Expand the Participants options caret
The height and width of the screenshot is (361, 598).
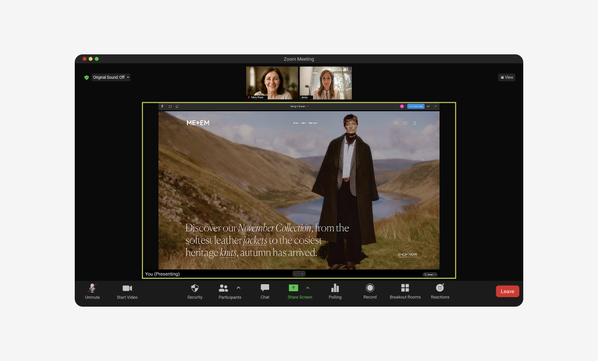(238, 288)
